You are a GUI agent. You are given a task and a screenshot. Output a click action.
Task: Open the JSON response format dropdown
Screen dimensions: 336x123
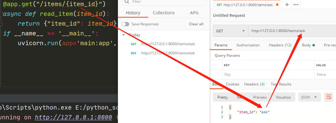click(x=309, y=97)
